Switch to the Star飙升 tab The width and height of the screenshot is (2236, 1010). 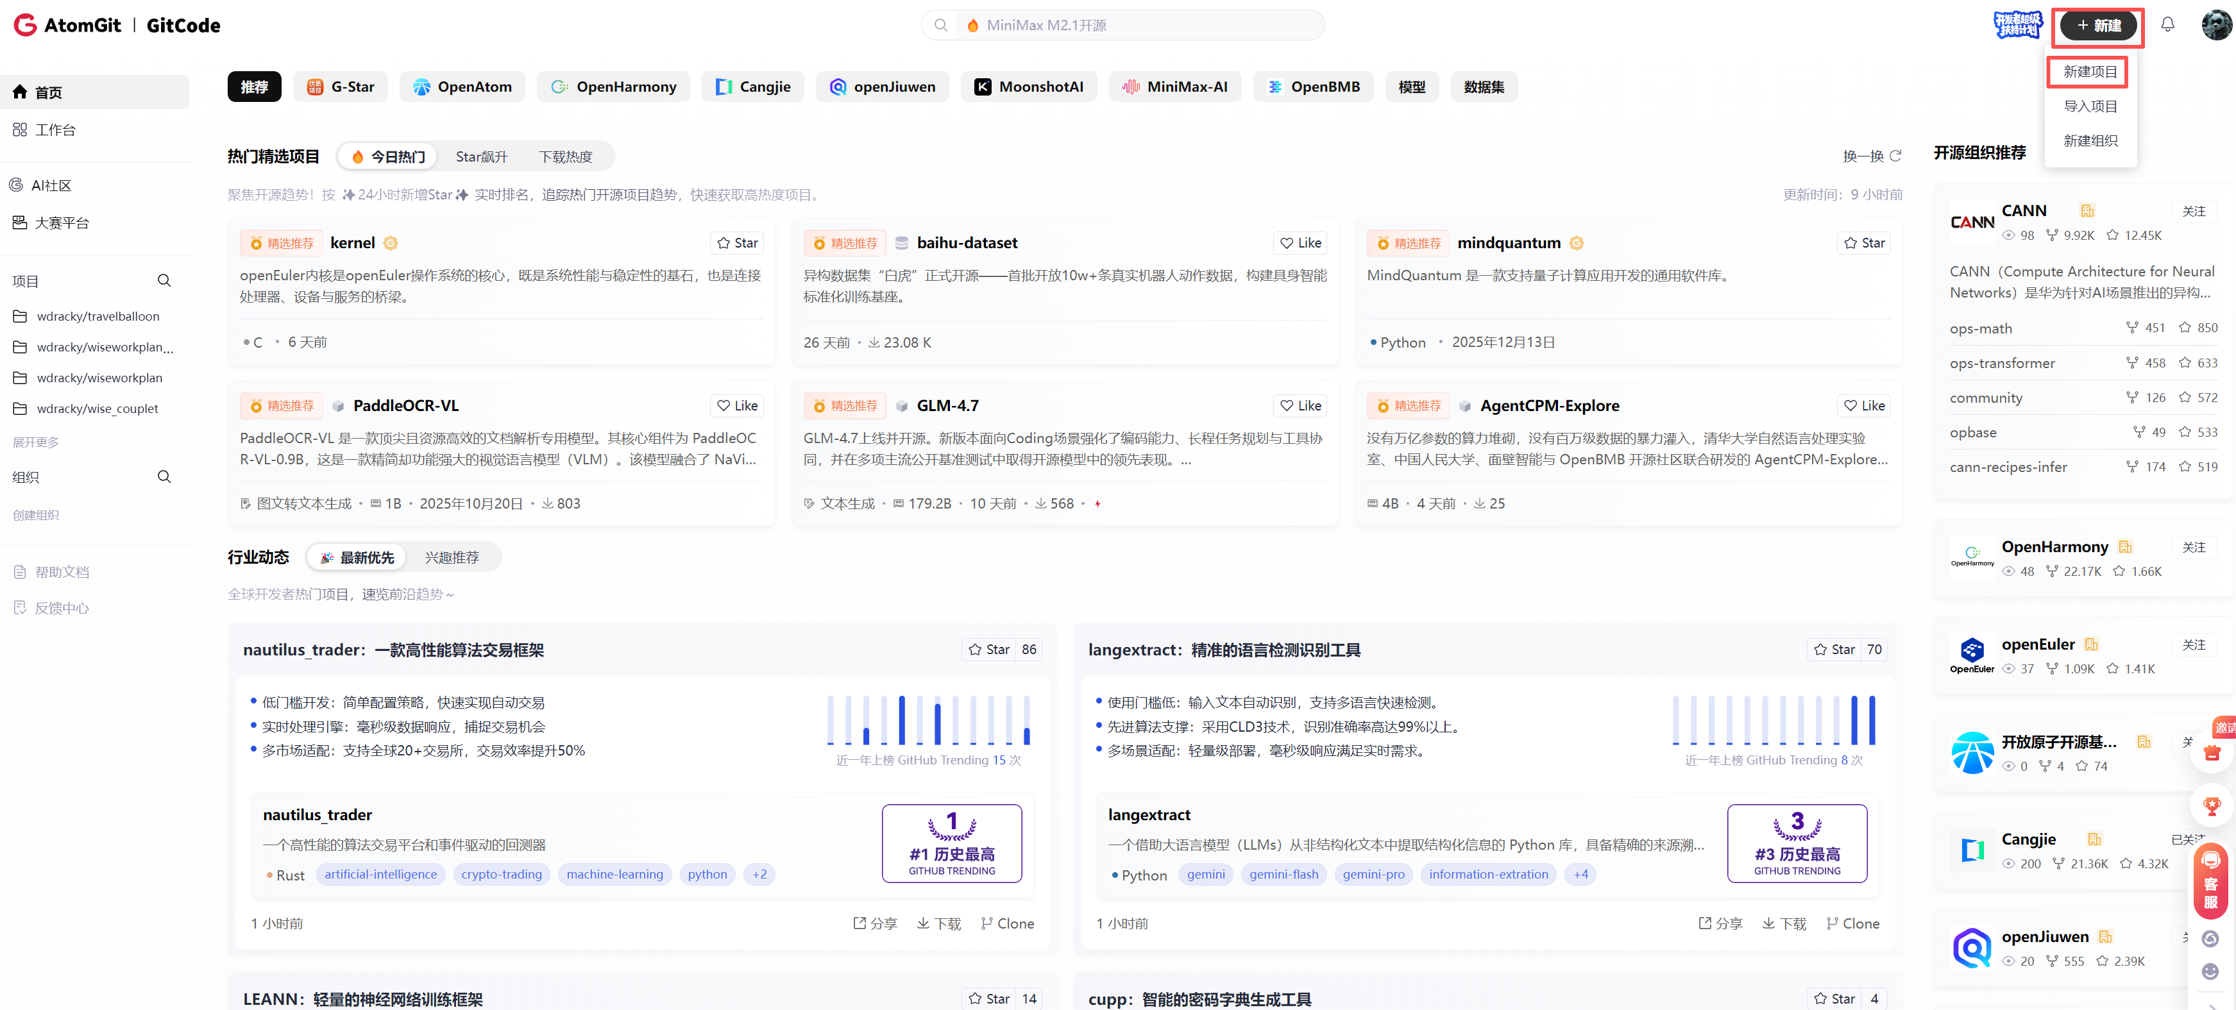(x=481, y=157)
